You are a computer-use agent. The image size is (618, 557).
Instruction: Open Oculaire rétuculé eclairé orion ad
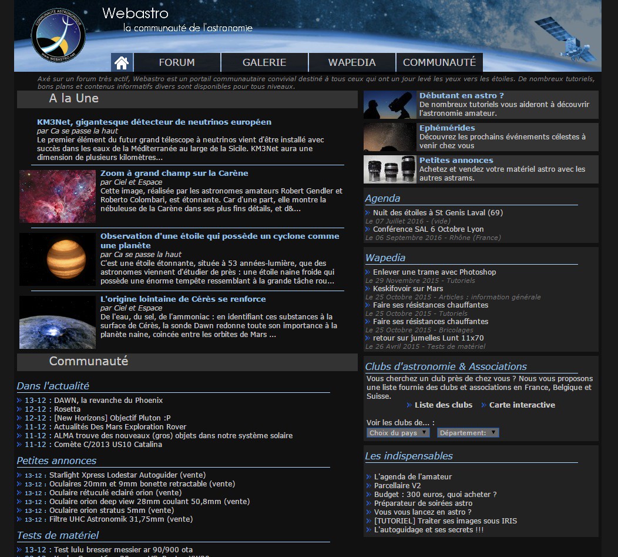(x=115, y=493)
